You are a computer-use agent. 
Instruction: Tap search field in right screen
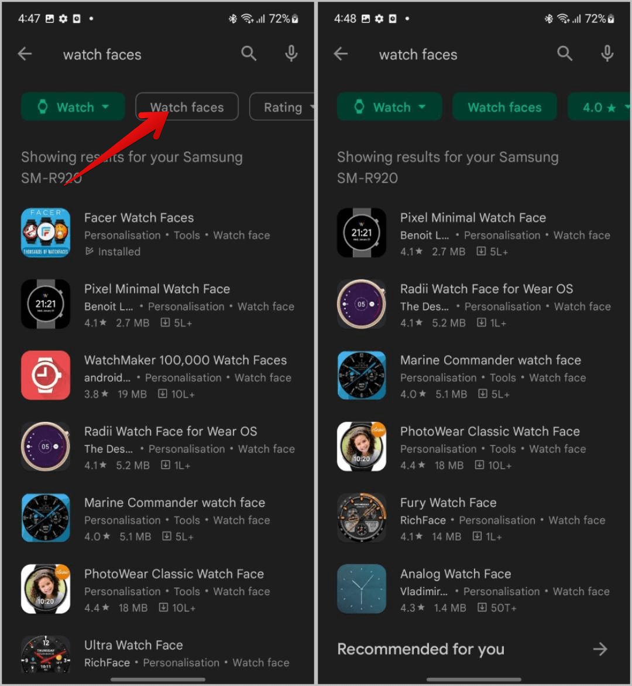tap(418, 54)
